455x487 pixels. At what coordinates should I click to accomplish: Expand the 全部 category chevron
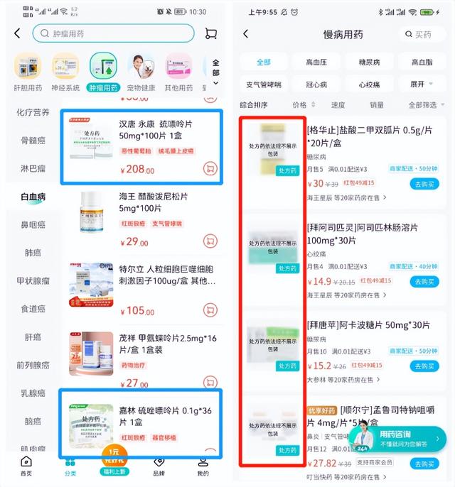[x=216, y=72]
